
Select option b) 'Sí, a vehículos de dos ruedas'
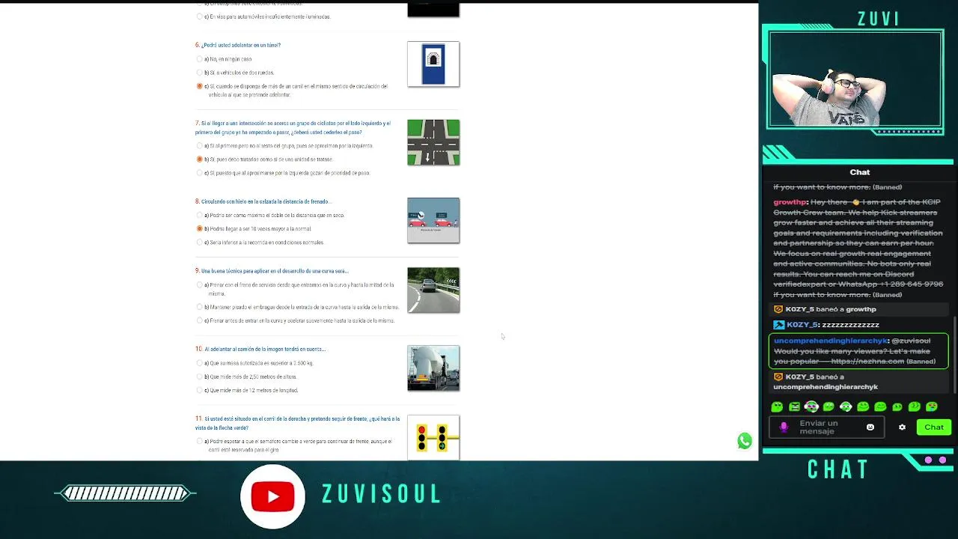coord(199,73)
